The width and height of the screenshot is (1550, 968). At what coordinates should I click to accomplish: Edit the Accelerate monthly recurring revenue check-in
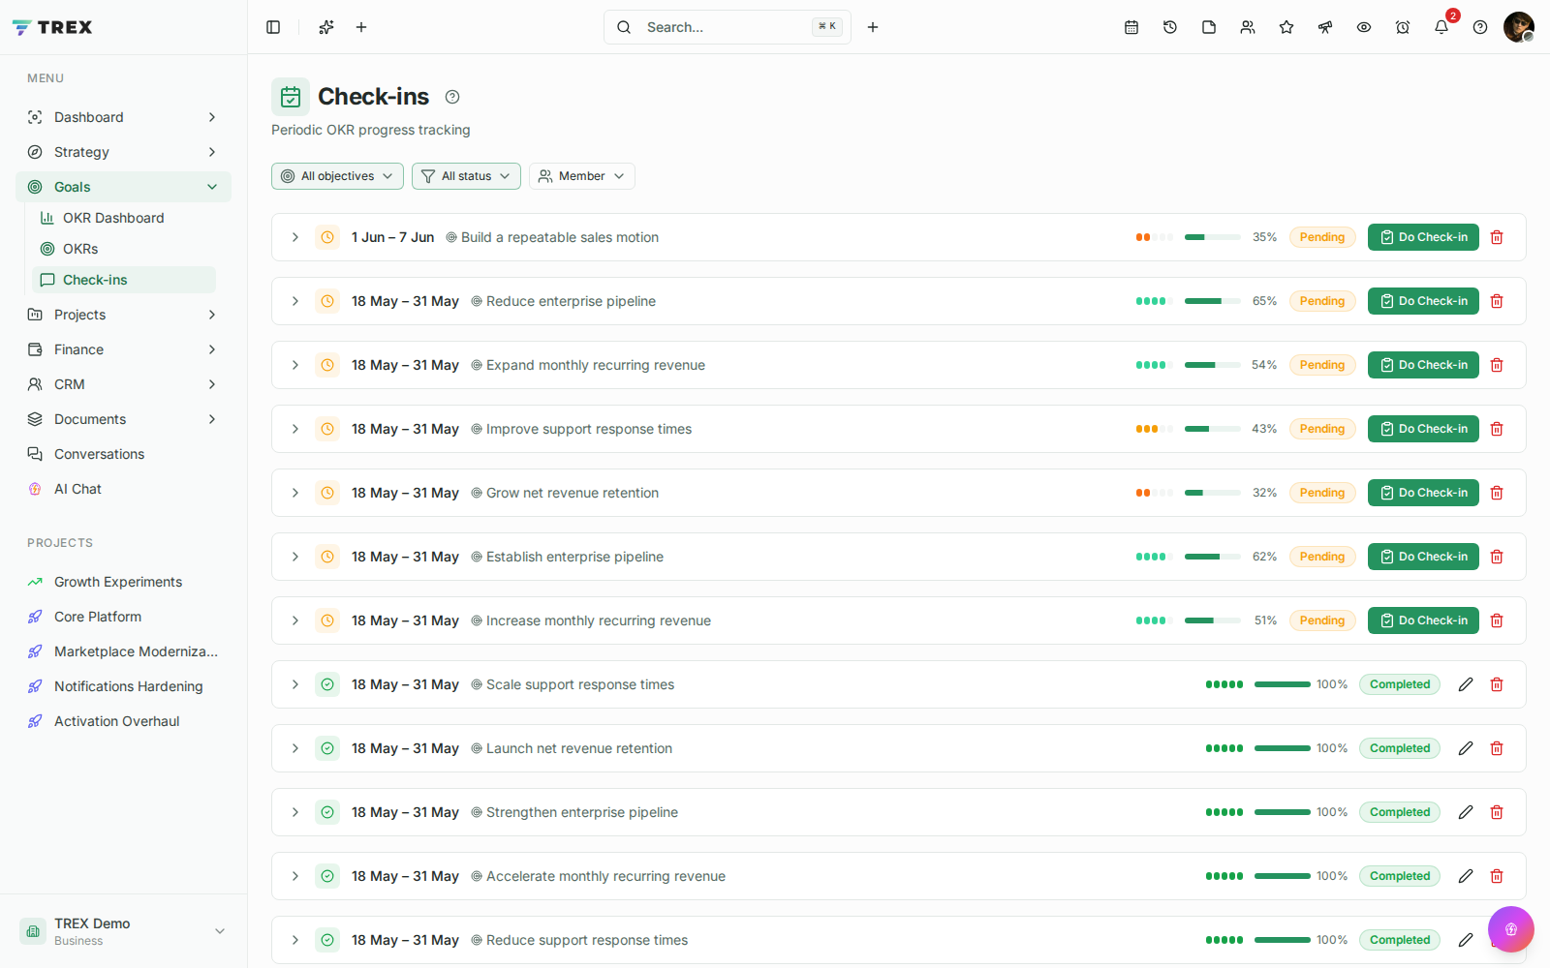pos(1466,876)
